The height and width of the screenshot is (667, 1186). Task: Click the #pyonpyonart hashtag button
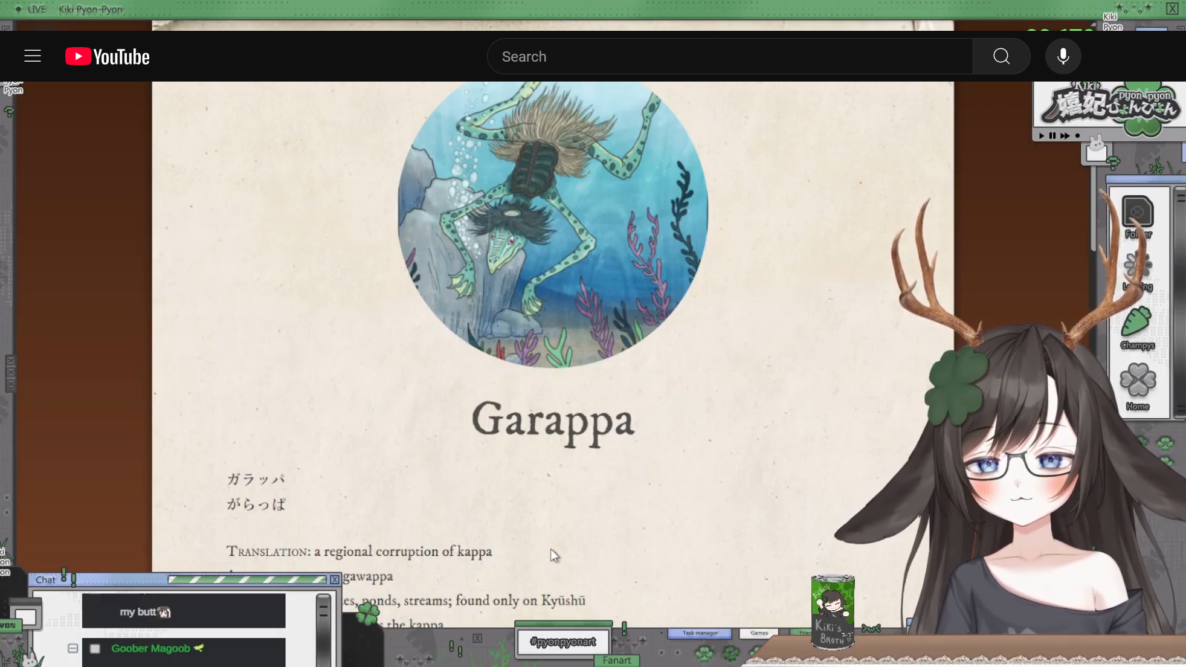(562, 642)
